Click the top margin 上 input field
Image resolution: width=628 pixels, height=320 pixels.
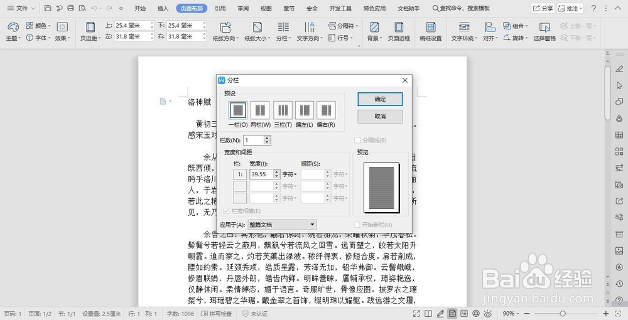(132, 25)
